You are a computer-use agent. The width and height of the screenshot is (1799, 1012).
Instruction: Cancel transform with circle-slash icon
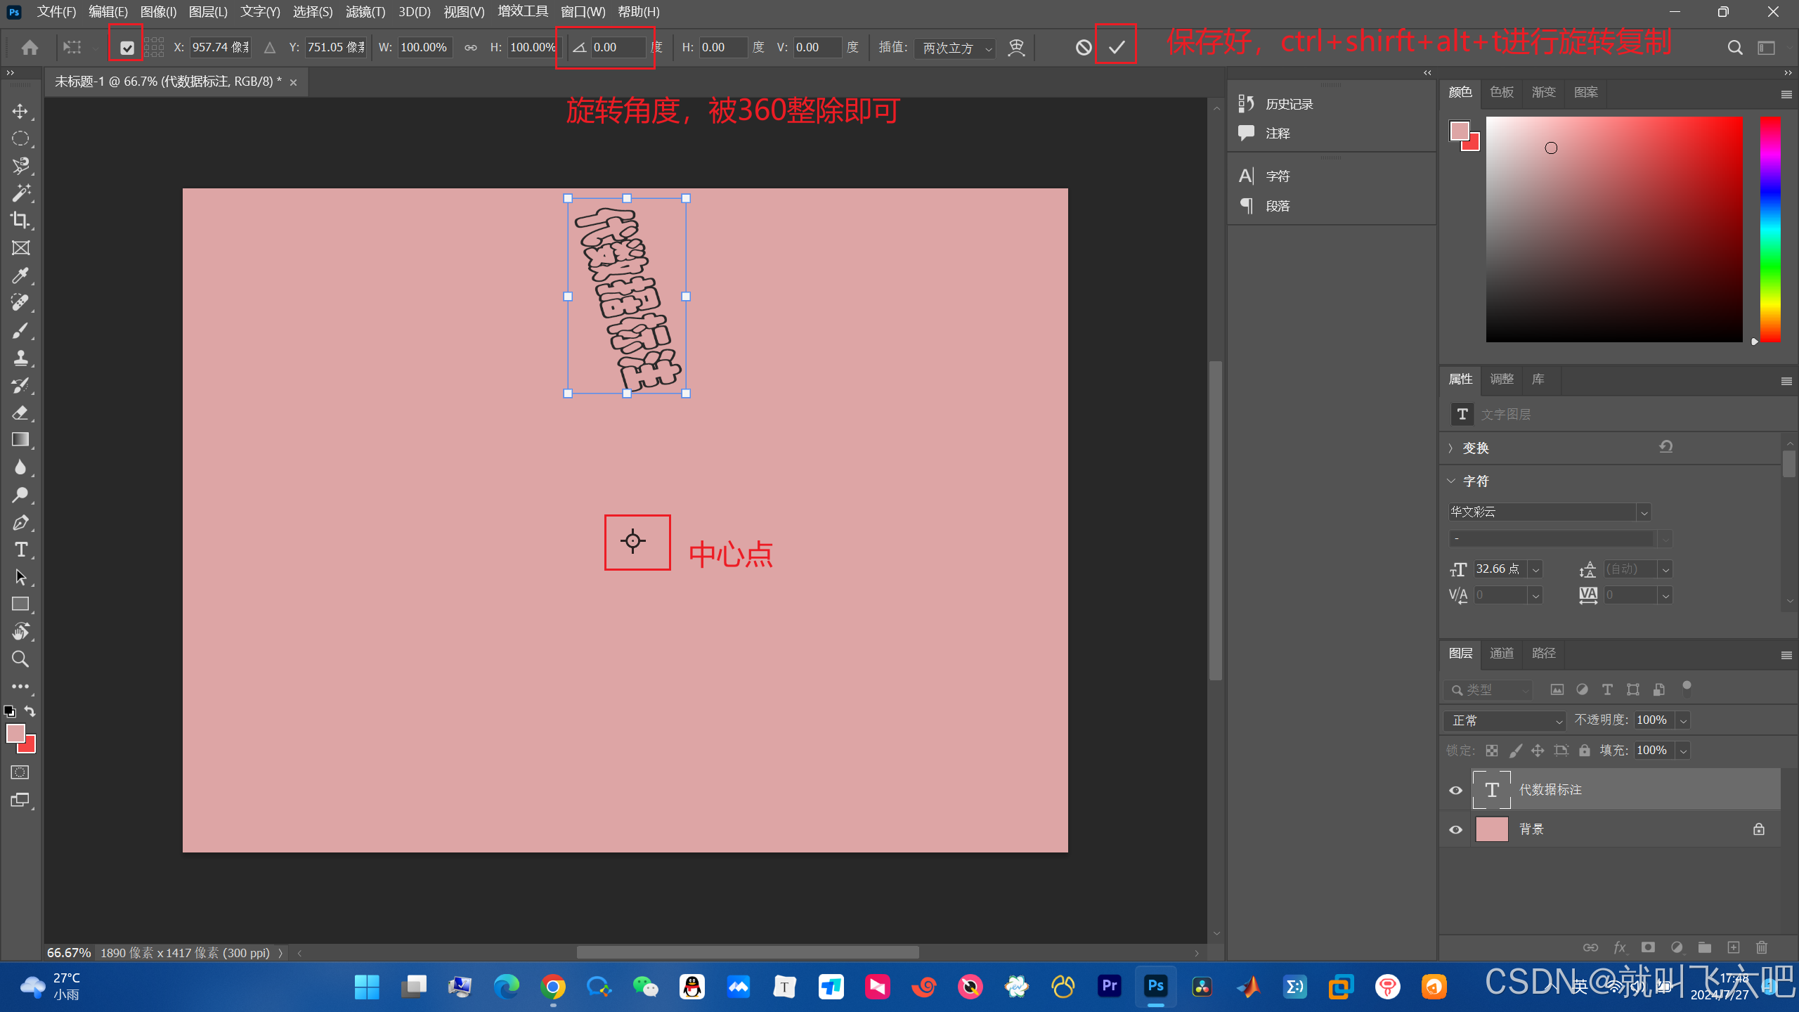click(1084, 47)
